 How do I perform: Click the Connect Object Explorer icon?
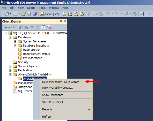coord(20,27)
